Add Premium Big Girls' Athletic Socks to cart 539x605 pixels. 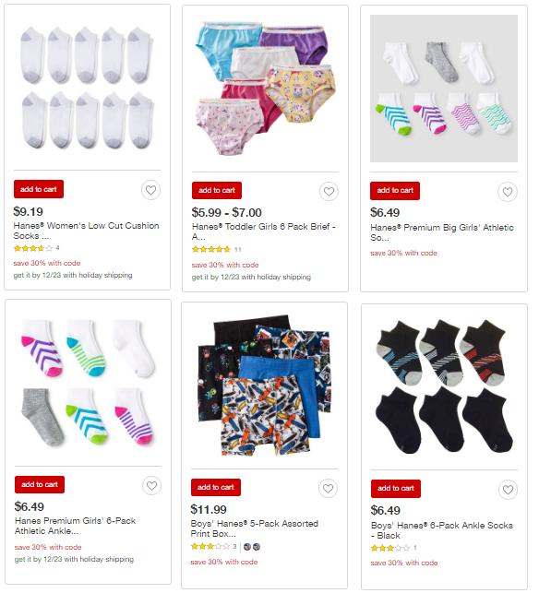[395, 191]
